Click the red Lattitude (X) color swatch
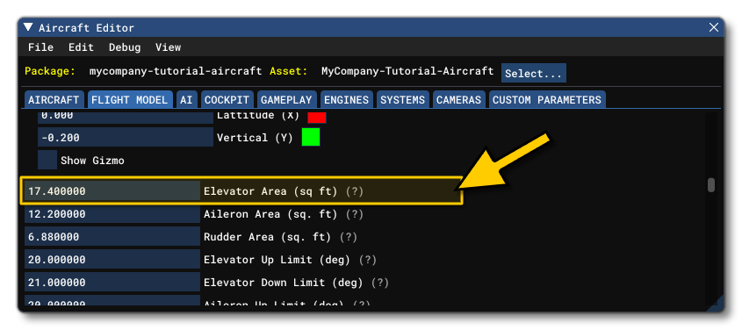 click(x=317, y=117)
